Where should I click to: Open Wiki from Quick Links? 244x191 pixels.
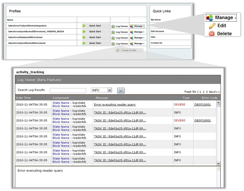(153, 37)
